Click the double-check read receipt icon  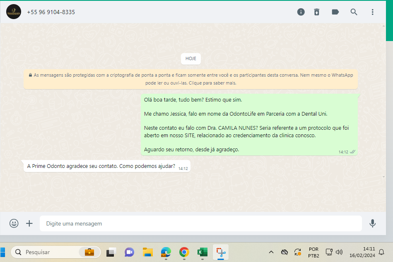point(352,152)
